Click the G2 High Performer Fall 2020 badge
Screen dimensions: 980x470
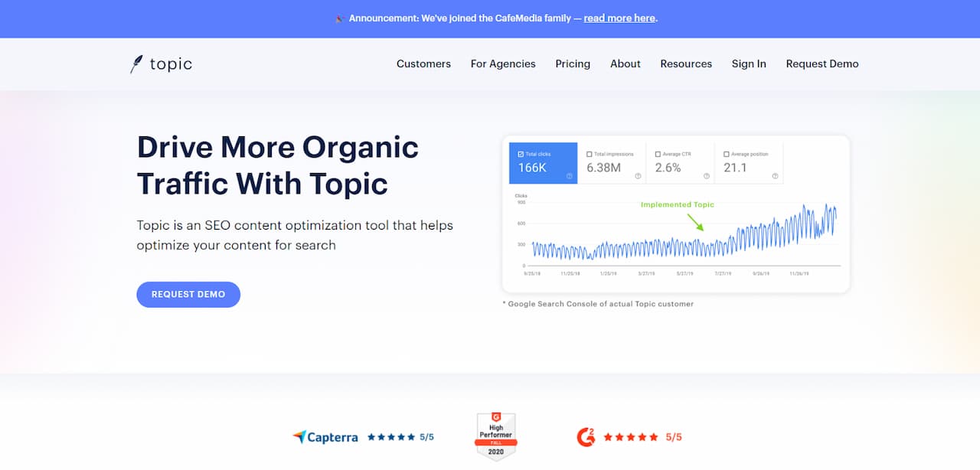point(495,437)
